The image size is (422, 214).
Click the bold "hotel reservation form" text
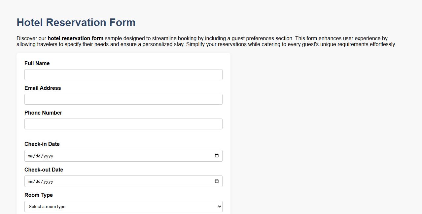[75, 38]
